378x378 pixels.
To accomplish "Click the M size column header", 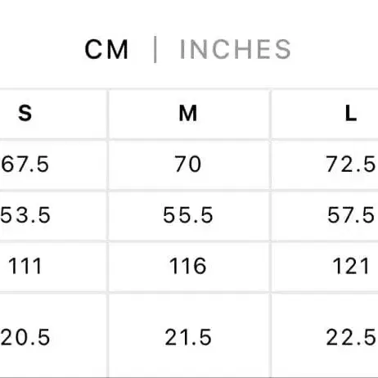I will pos(188,113).
